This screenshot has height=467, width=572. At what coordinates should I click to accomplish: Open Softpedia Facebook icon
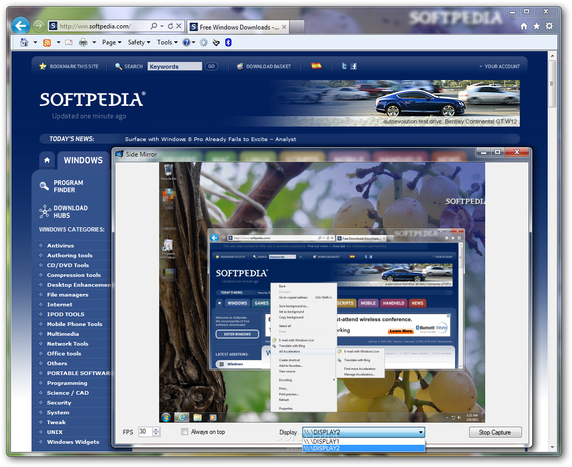354,66
